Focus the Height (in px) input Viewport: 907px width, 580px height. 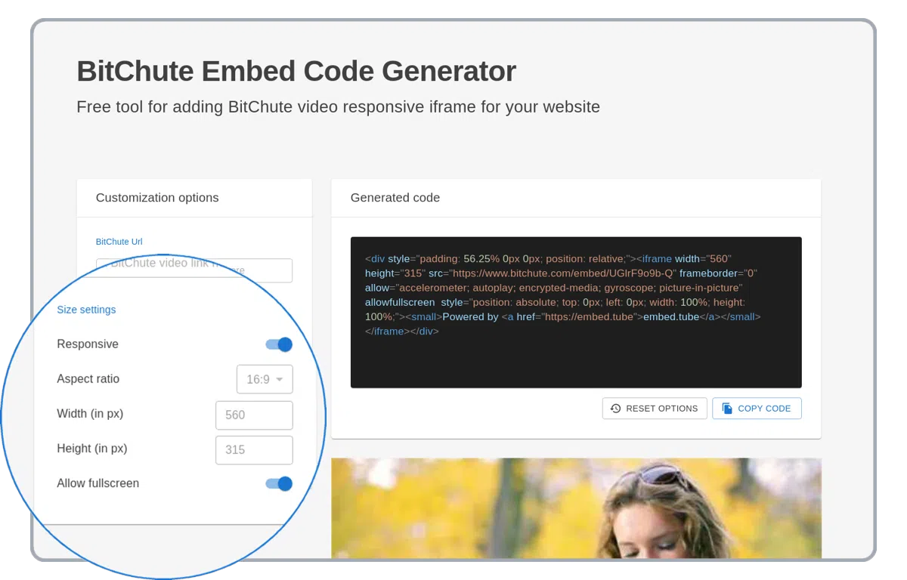coord(254,449)
